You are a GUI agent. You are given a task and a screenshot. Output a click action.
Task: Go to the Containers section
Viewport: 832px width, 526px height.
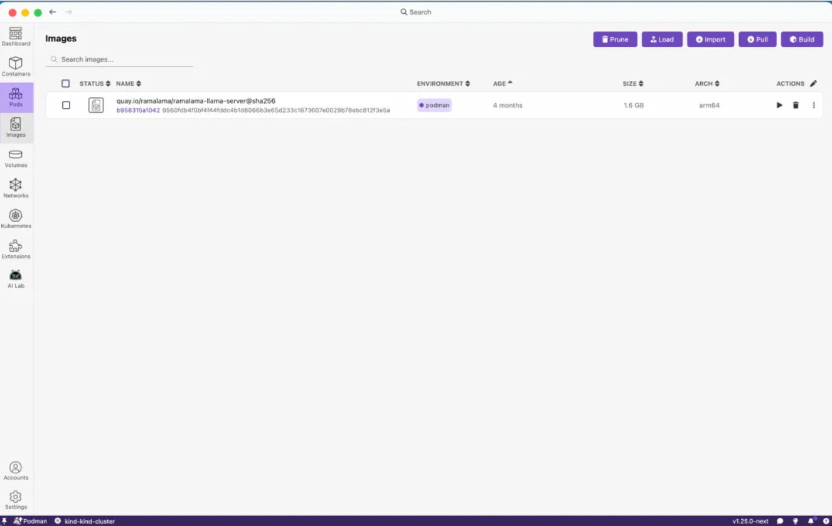[x=16, y=66]
